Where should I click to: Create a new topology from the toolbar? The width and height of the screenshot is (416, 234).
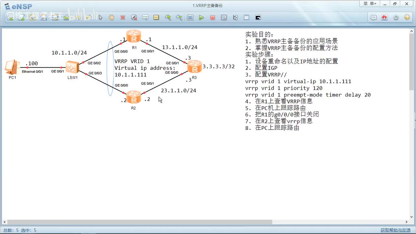[x=10, y=18]
